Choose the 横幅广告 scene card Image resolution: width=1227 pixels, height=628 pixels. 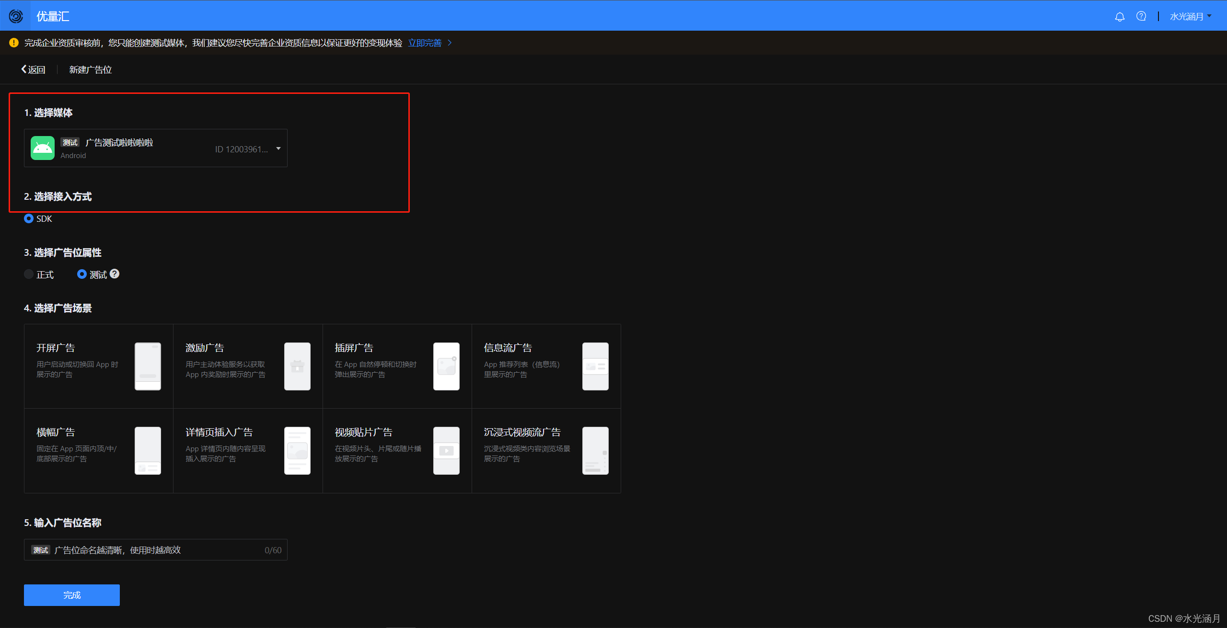click(x=98, y=450)
